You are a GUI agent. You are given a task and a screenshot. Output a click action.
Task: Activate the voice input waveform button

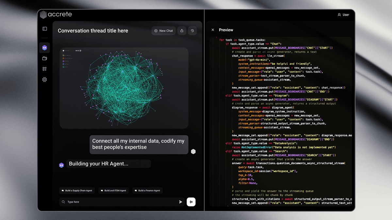pyautogui.click(x=191, y=202)
